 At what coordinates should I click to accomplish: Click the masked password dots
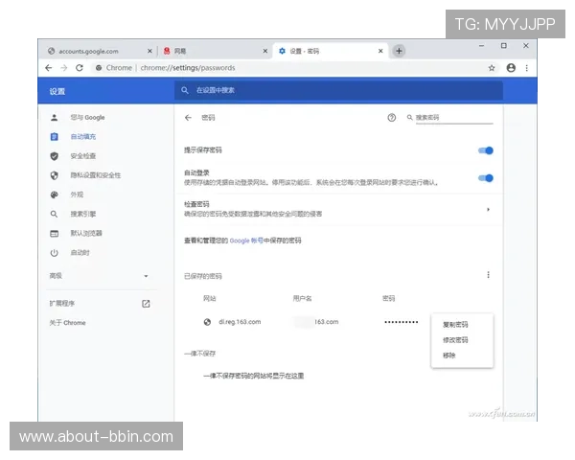point(402,322)
